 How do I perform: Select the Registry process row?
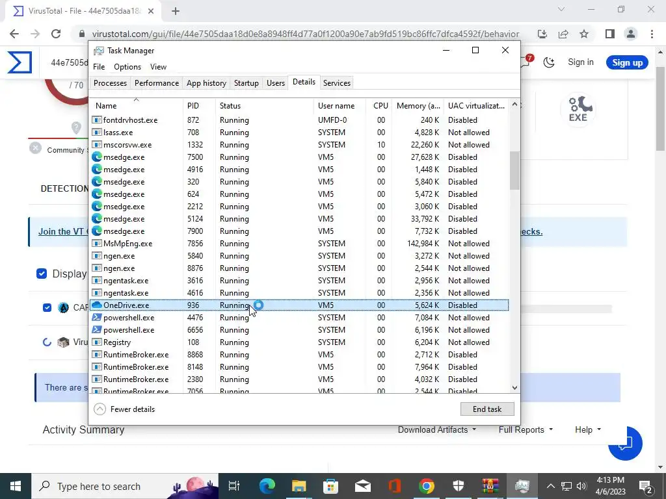pos(299,342)
